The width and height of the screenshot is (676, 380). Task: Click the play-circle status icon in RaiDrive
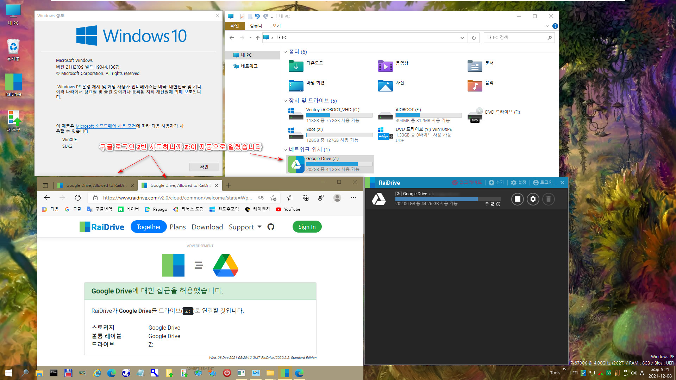tap(498, 204)
